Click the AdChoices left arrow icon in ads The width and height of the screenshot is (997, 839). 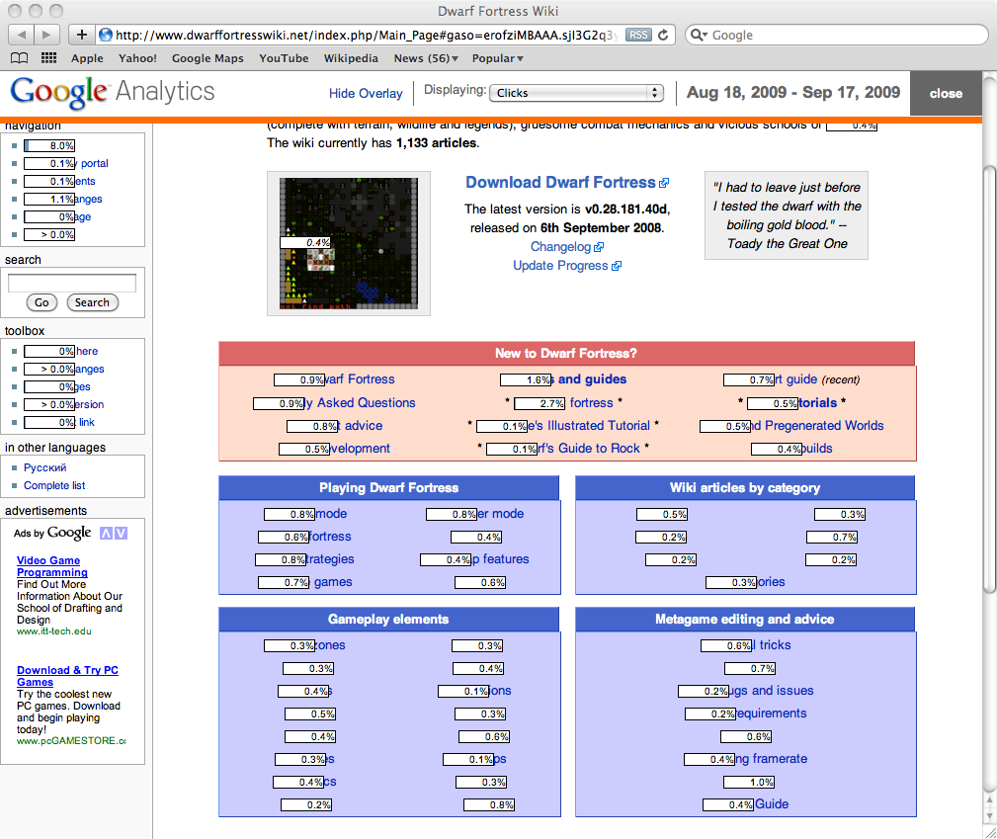(106, 533)
